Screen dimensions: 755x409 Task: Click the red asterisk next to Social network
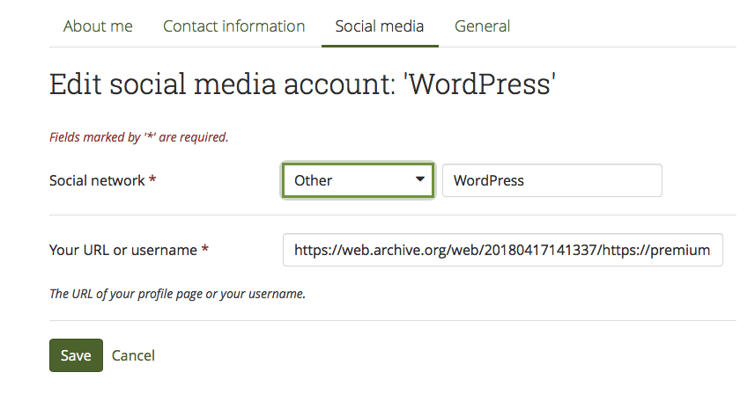(x=152, y=180)
